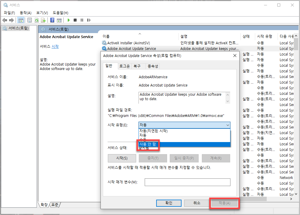Image resolution: width=300 pixels, height=215 pixels.
Task: Click the Refresh toolbar icon
Action: coord(37,20)
